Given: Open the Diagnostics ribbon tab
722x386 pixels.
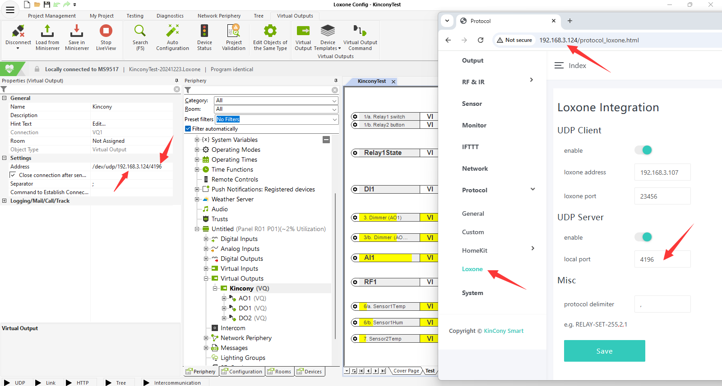Looking at the screenshot, I should point(170,16).
